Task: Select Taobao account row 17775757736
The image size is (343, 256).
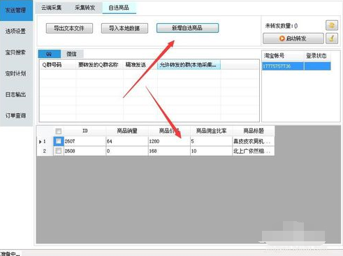Action: point(296,66)
